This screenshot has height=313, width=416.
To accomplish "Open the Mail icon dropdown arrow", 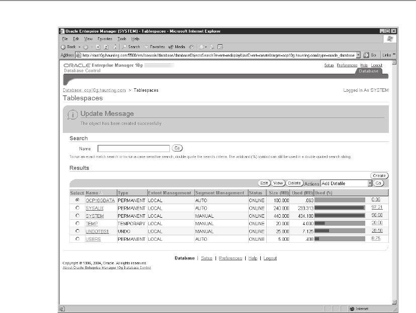I will pos(206,47).
